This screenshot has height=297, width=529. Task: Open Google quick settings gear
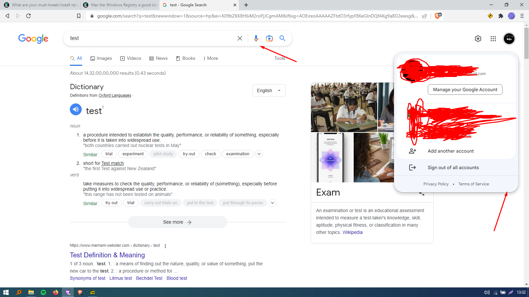click(x=478, y=39)
